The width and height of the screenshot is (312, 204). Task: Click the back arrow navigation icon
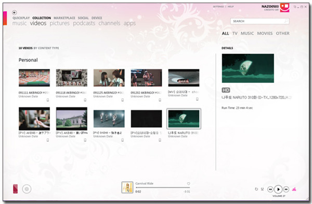coord(15,12)
